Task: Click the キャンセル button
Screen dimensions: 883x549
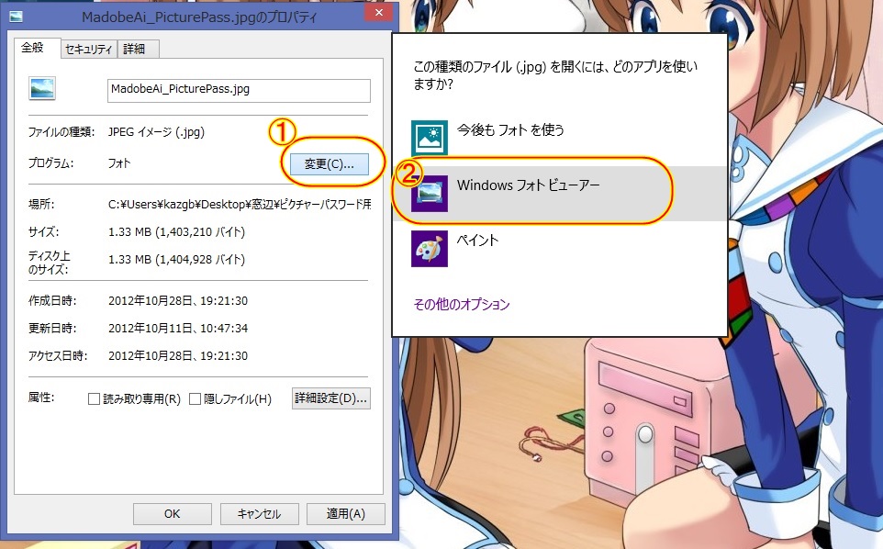Action: (x=259, y=514)
